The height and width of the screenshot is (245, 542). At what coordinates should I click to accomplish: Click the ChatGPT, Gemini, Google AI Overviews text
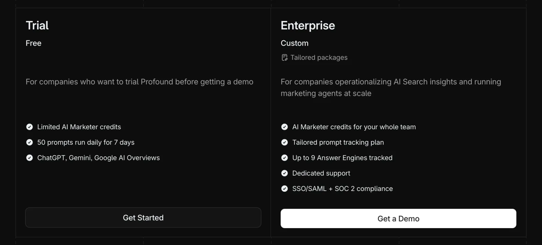coord(99,158)
